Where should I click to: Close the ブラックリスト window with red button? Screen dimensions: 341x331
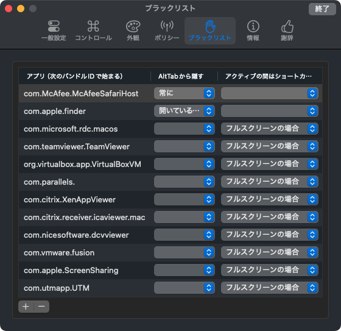coord(9,9)
